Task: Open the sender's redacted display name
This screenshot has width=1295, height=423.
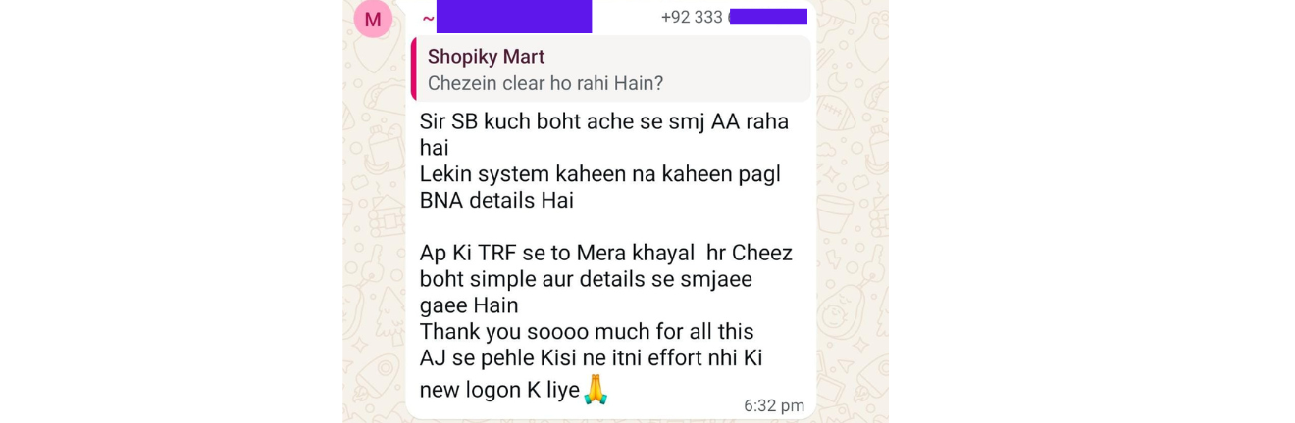Action: (514, 17)
